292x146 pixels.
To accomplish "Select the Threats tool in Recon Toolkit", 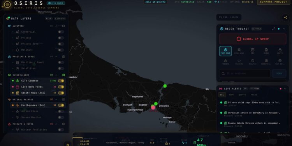I will point(225,62).
